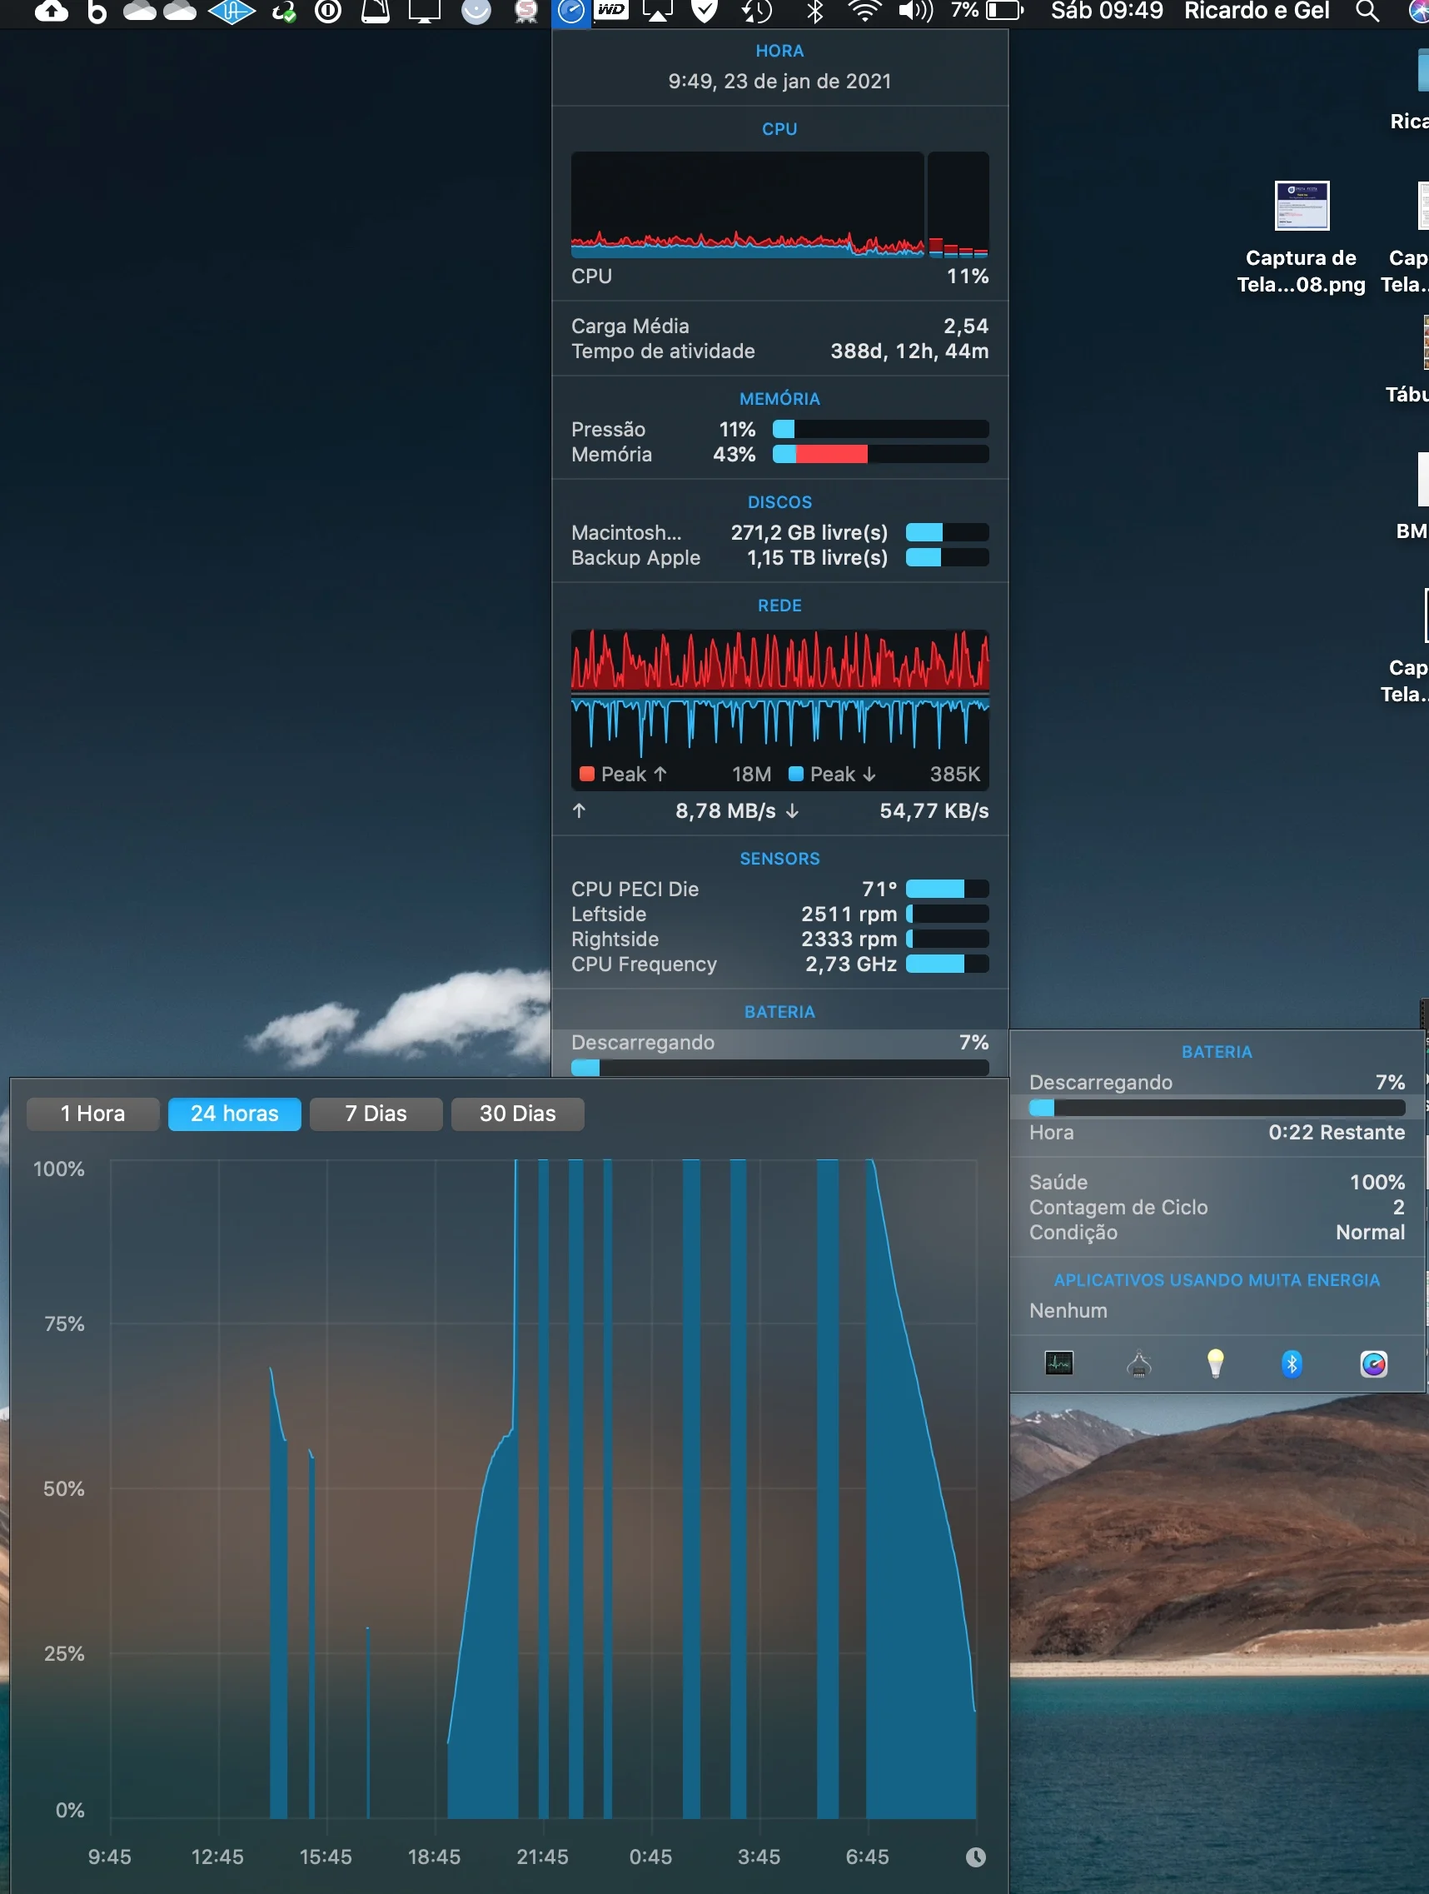Click the Macintosh disk usage bar
1429x1894 pixels.
(x=947, y=531)
